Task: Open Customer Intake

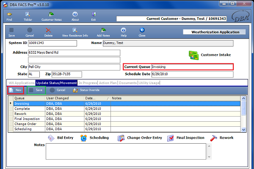Action: (x=210, y=55)
